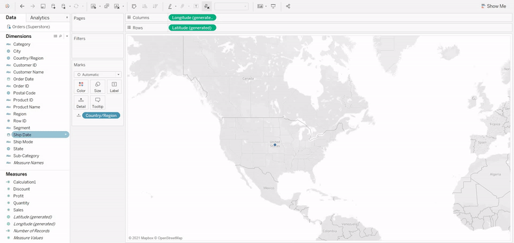Click the Dimensions view-as-list icon

55,36
